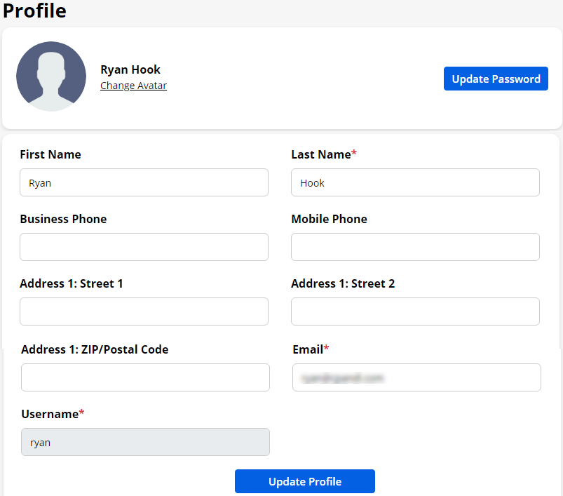563x496 pixels.
Task: Click the First Name label
Action: [50, 154]
